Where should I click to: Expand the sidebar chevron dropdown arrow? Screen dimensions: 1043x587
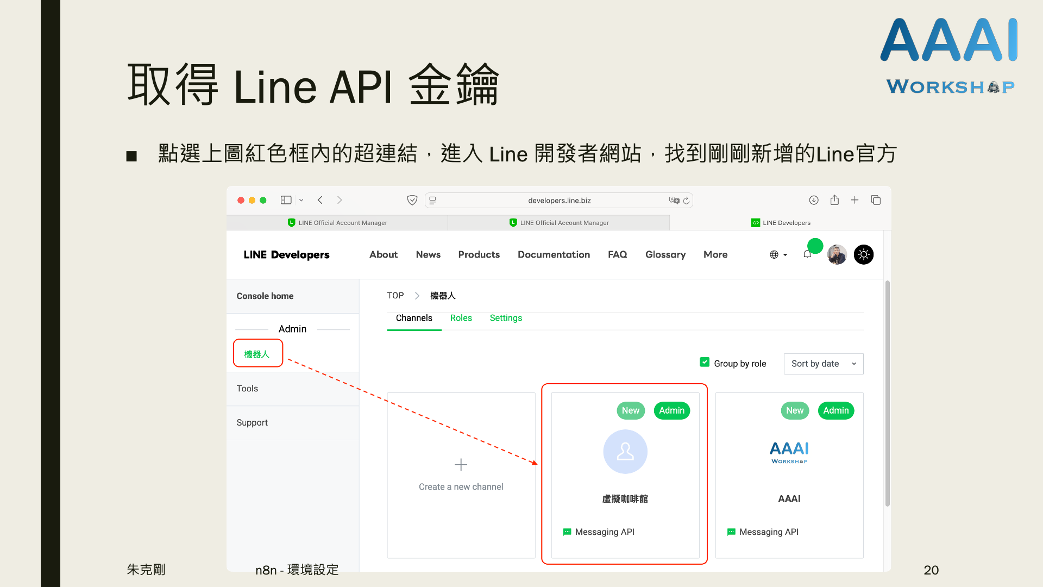pos(301,200)
